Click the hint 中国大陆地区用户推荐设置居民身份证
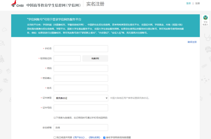211x139 pixels. pos(130,98)
